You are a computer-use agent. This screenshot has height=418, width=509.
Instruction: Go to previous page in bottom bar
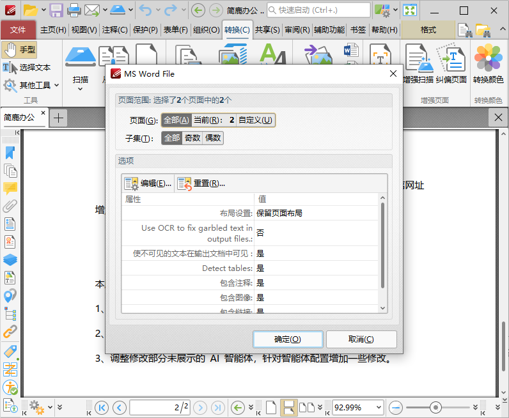click(120, 407)
